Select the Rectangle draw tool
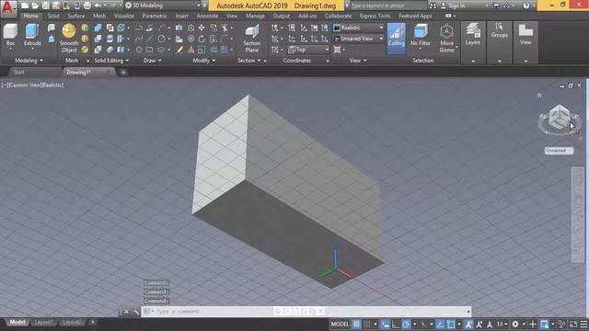 point(149,50)
